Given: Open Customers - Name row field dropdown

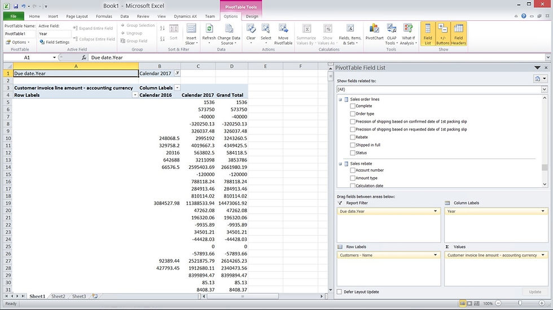Looking at the screenshot, I should pyautogui.click(x=435, y=255).
